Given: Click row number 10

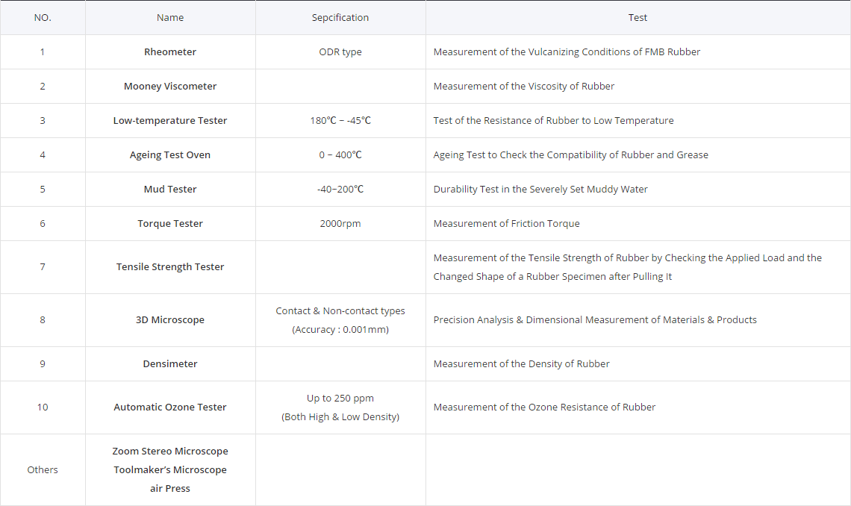Looking at the screenshot, I should tap(43, 407).
